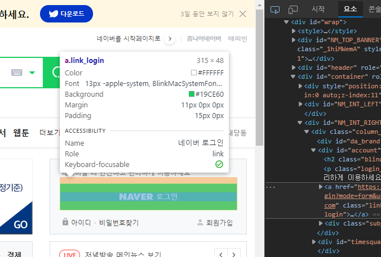Go to previous news with left arrow
The width and height of the screenshot is (381, 257).
(x=221, y=254)
